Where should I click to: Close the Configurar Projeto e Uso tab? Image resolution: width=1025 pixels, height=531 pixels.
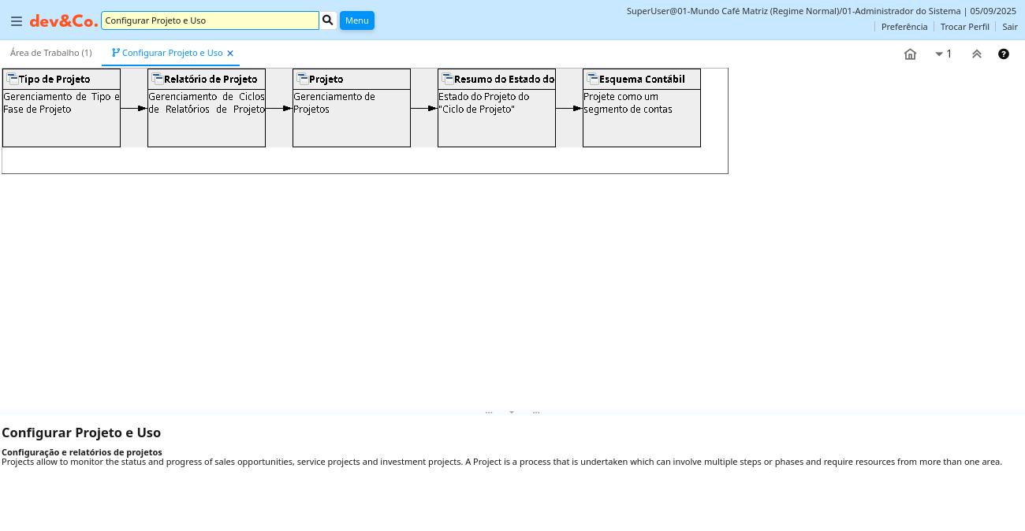tap(230, 54)
